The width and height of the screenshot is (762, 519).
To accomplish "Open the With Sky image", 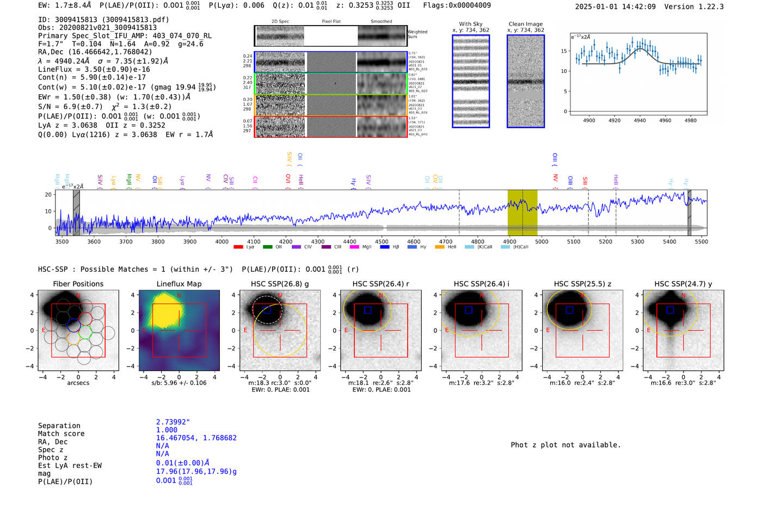I will click(471, 82).
